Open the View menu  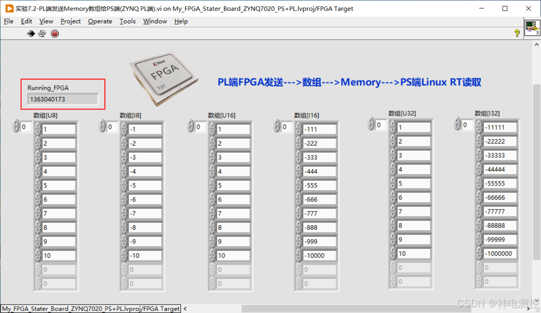[46, 21]
